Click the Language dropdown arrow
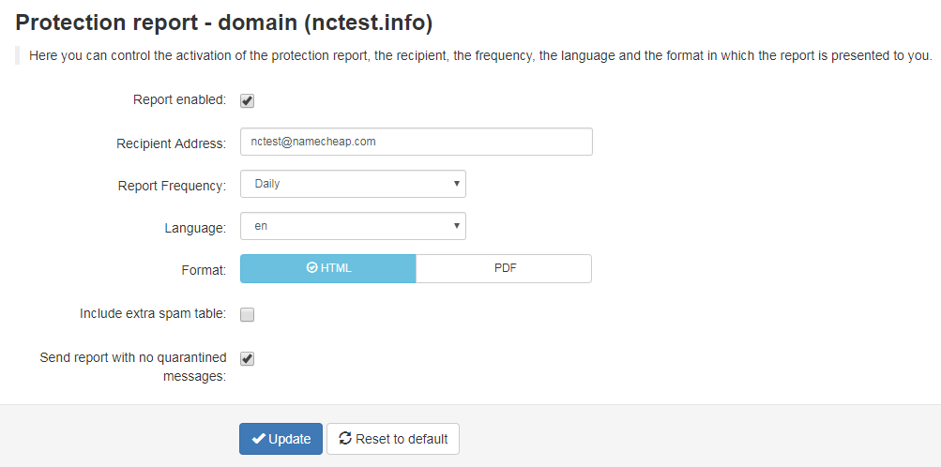 tap(456, 226)
